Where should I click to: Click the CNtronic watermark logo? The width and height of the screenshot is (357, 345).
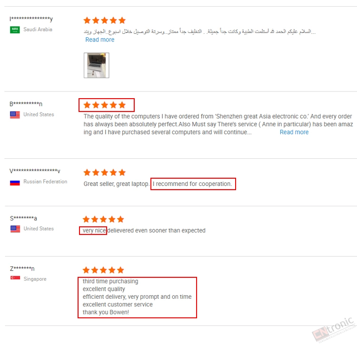[334, 330]
